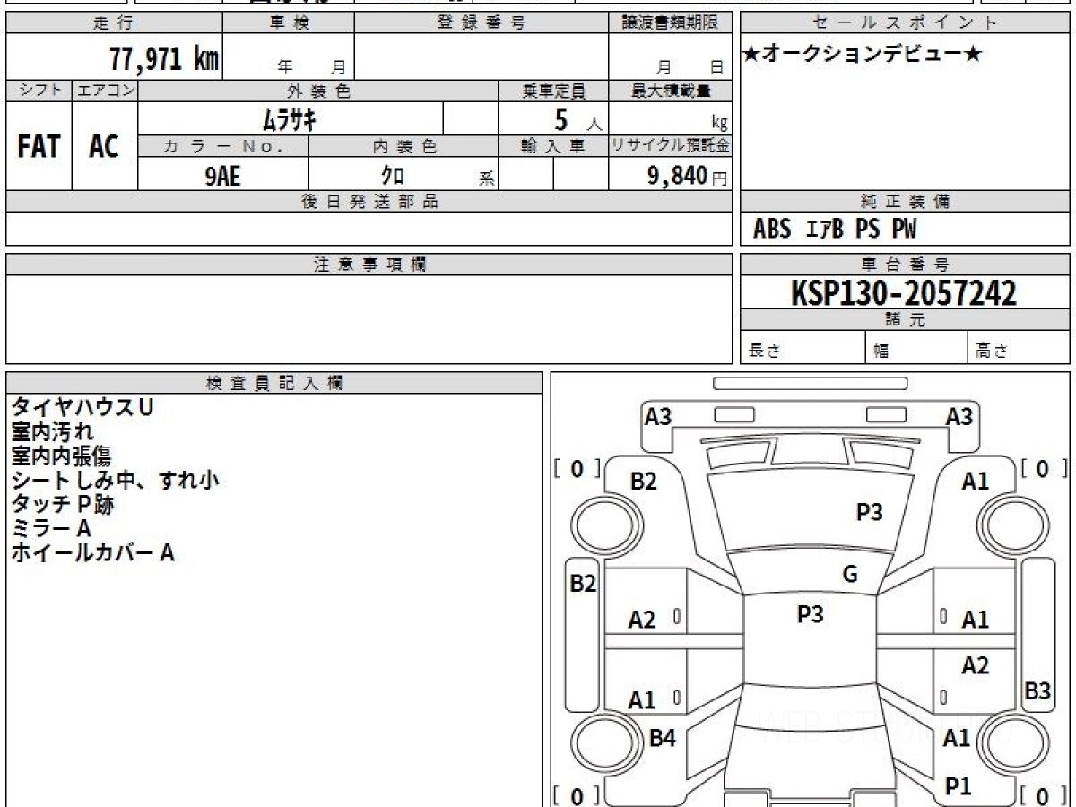The width and height of the screenshot is (1076, 807).
Task: Click the FAT shift value
Action: coord(39,147)
